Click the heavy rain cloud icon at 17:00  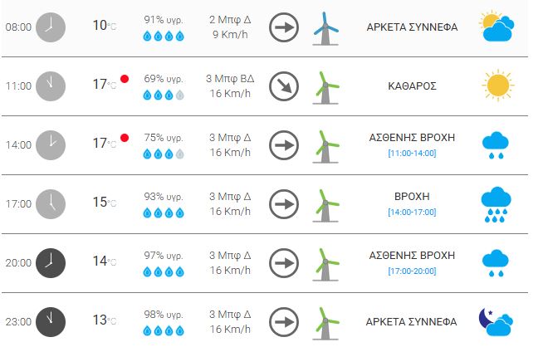(497, 203)
